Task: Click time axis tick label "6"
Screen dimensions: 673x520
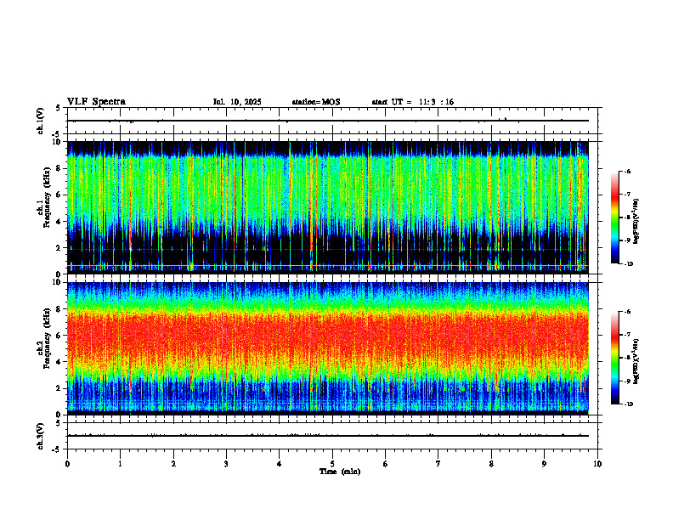Action: tap(386, 464)
